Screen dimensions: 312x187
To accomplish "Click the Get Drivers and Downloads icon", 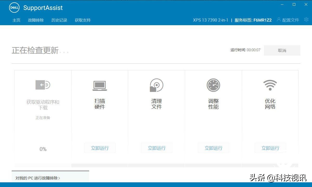I will [43, 85].
